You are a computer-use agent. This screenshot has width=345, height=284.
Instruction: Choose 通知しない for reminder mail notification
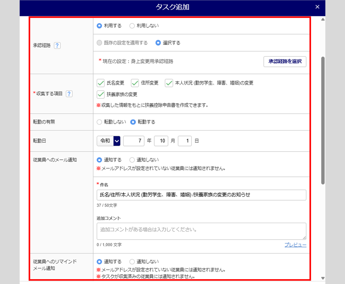132,262
